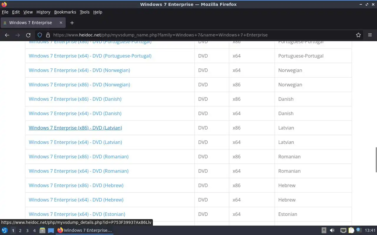Open the clipboard manager tray icon
The width and height of the screenshot is (377, 235).
click(351, 230)
